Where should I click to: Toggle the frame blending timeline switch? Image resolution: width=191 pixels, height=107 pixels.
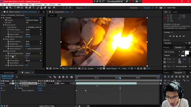click(63, 77)
